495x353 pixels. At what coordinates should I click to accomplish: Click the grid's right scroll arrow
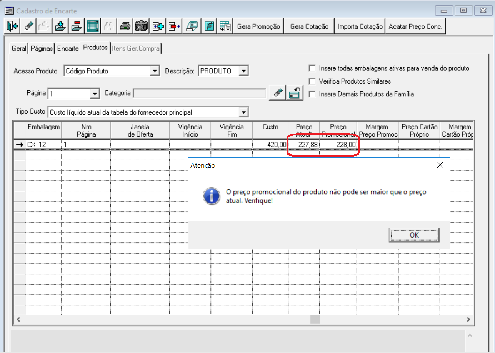coord(468,319)
